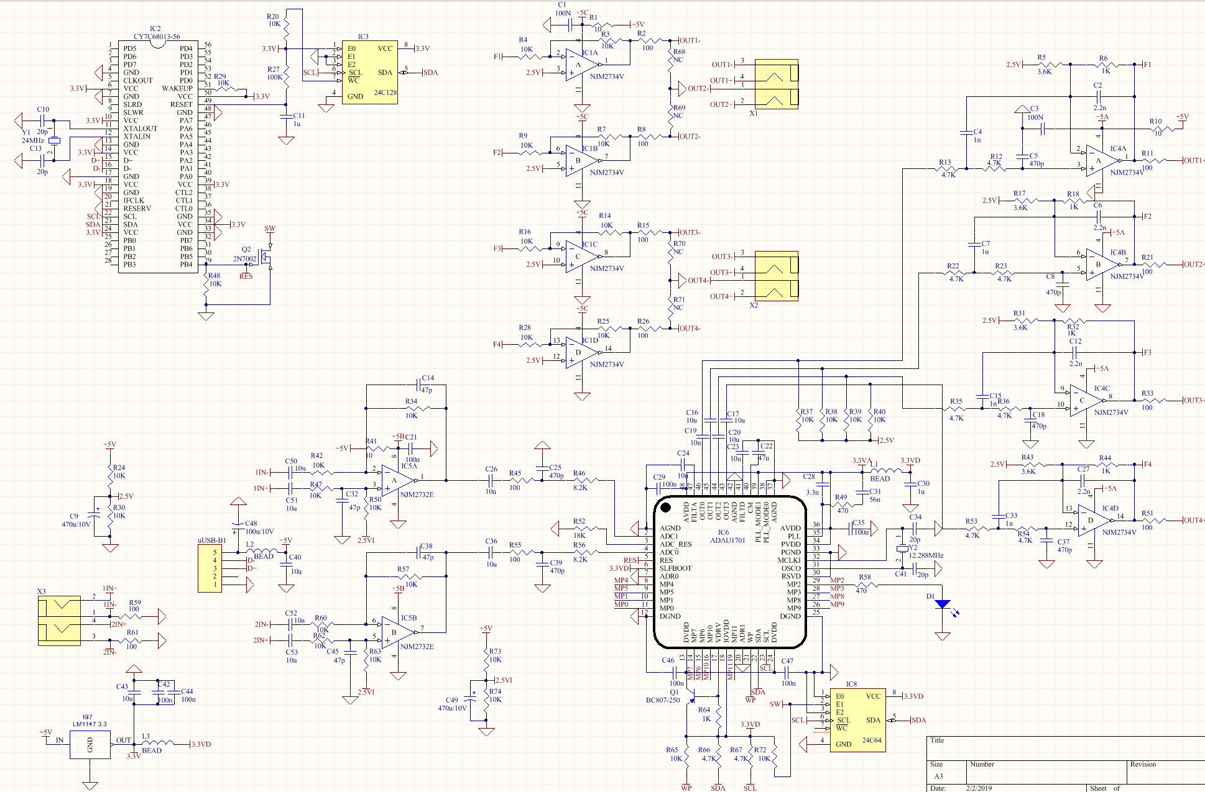
Task: Click the 2/2/2019 date value
Action: (979, 788)
